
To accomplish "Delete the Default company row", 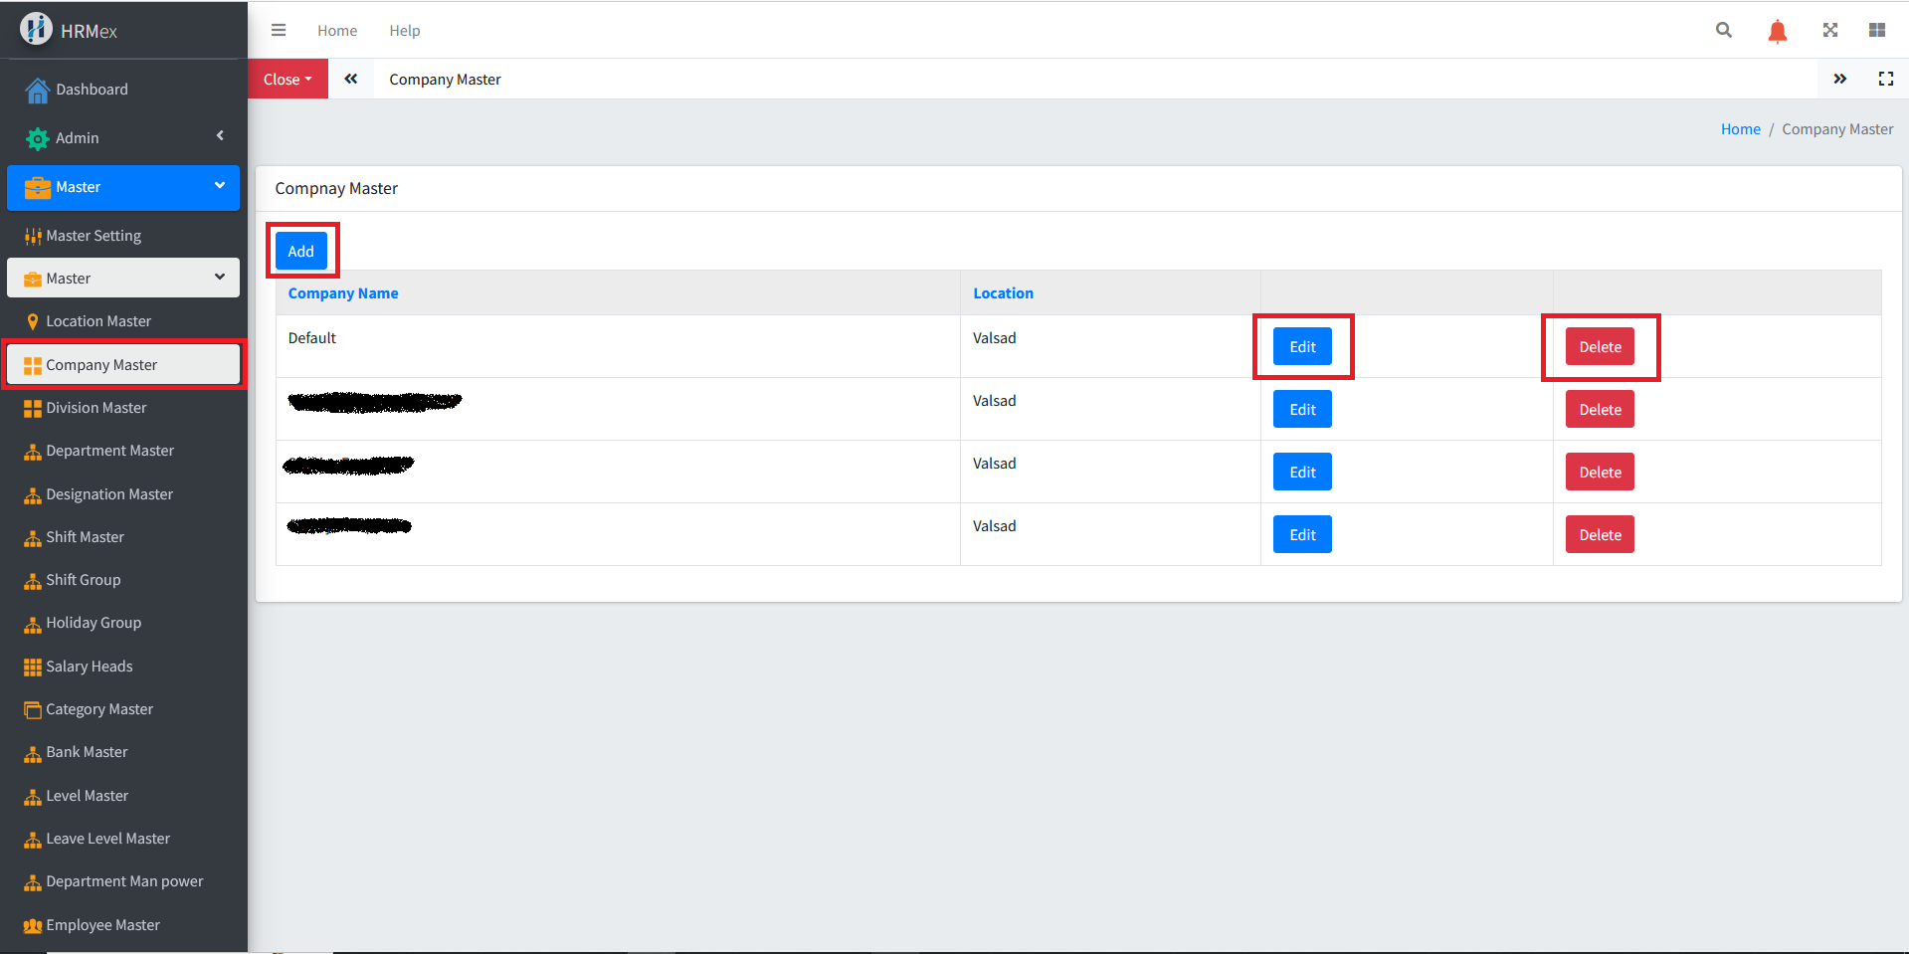I will [1599, 346].
